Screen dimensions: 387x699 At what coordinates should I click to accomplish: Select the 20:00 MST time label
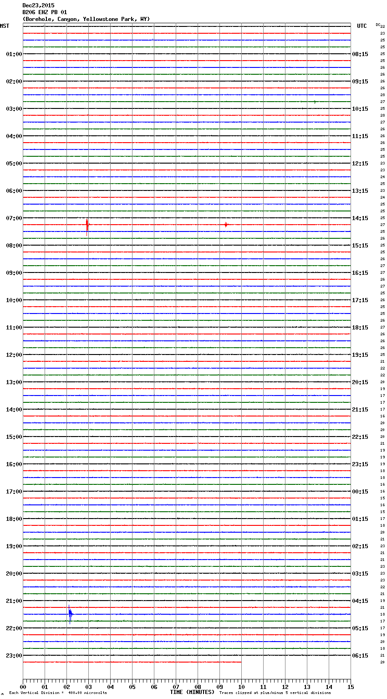pos(14,574)
